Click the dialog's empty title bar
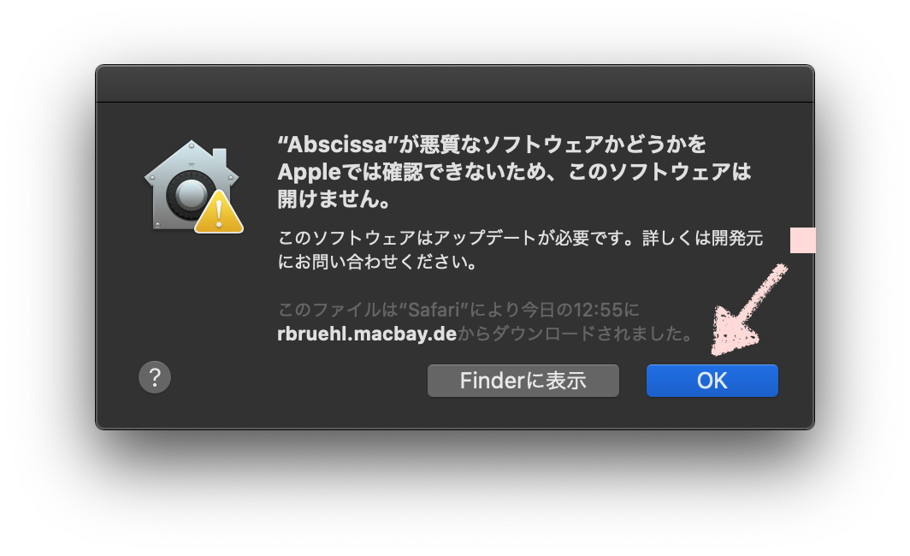Image resolution: width=910 pixels, height=556 pixels. pos(454,84)
